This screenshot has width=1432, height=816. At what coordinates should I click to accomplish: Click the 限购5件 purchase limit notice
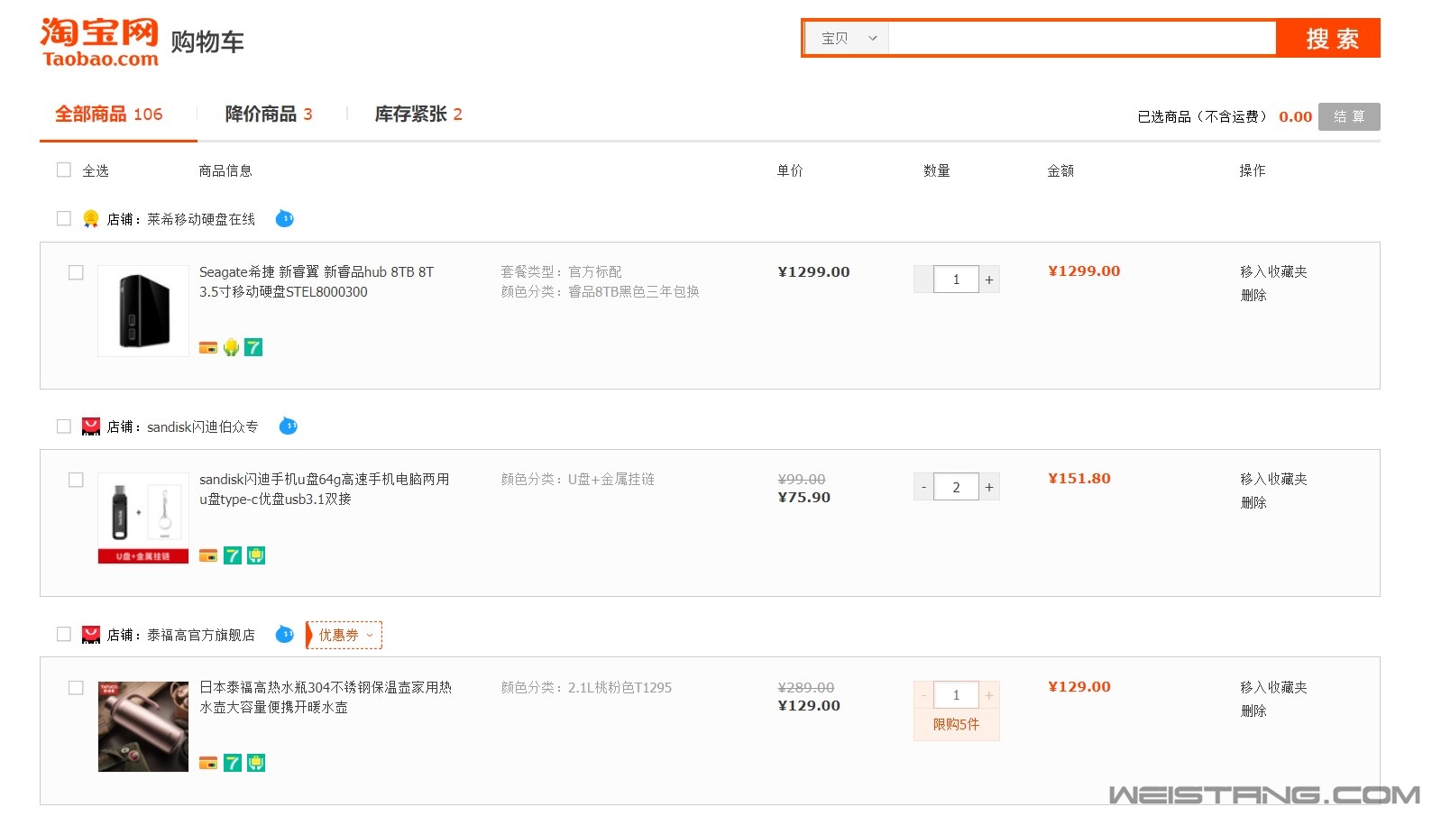point(956,724)
